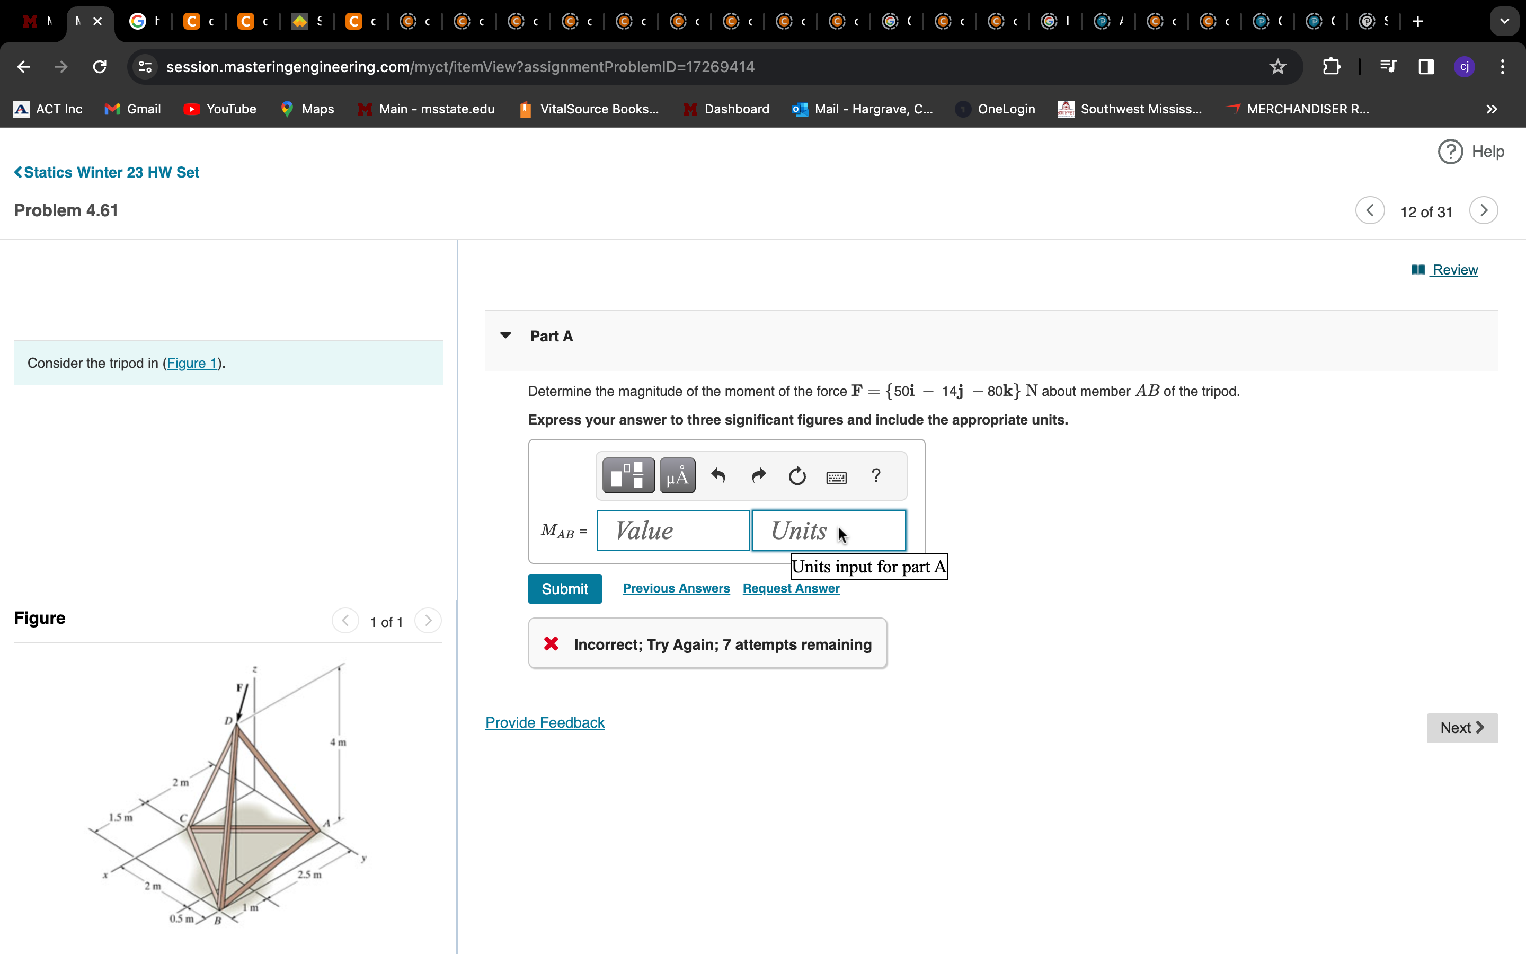This screenshot has height=954, width=1526.
Task: Open the Chrome extensions puzzle icon
Action: click(1331, 67)
